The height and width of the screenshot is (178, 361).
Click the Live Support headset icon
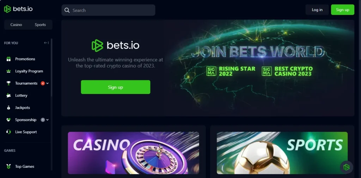click(8, 132)
